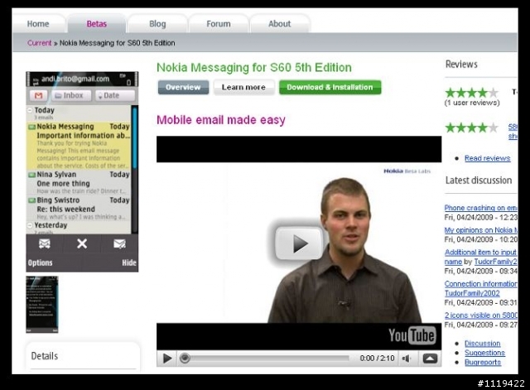530x390 pixels.
Task: Click the large phone inbox screenshot
Action: 82,171
